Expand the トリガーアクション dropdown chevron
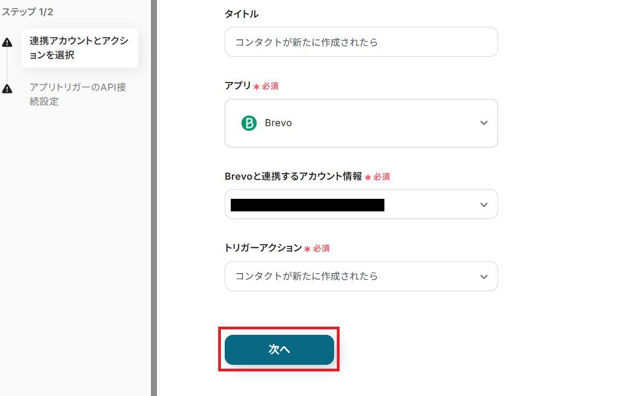The height and width of the screenshot is (396, 625). 483,276
